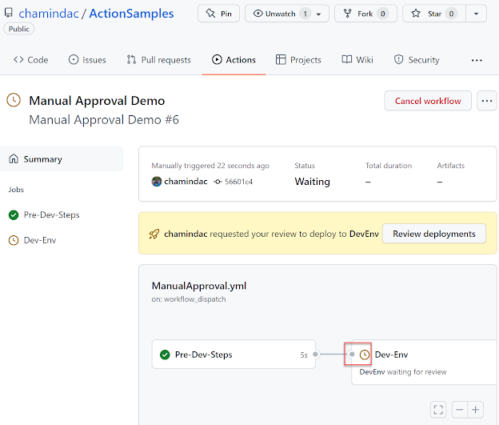Open the Issues tab
The width and height of the screenshot is (499, 425).
(87, 60)
